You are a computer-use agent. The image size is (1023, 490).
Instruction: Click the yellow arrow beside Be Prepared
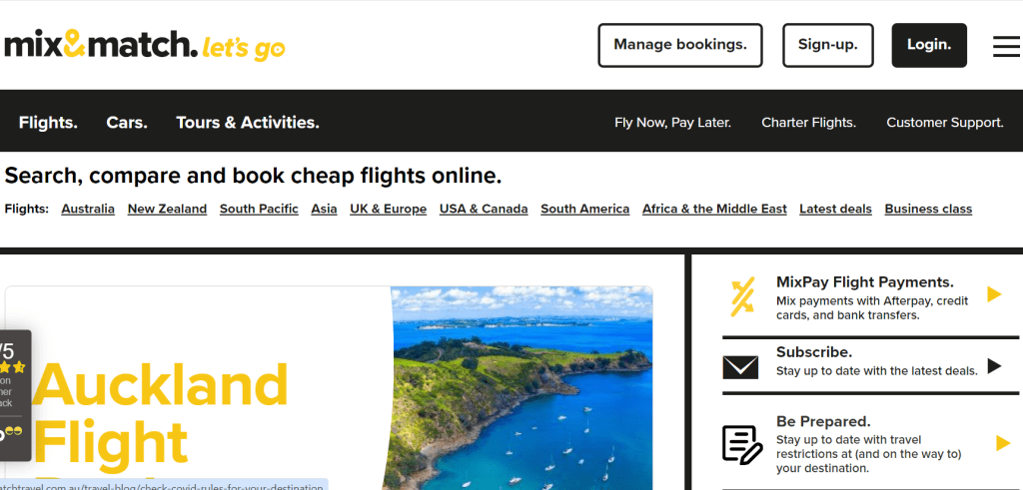[1003, 444]
